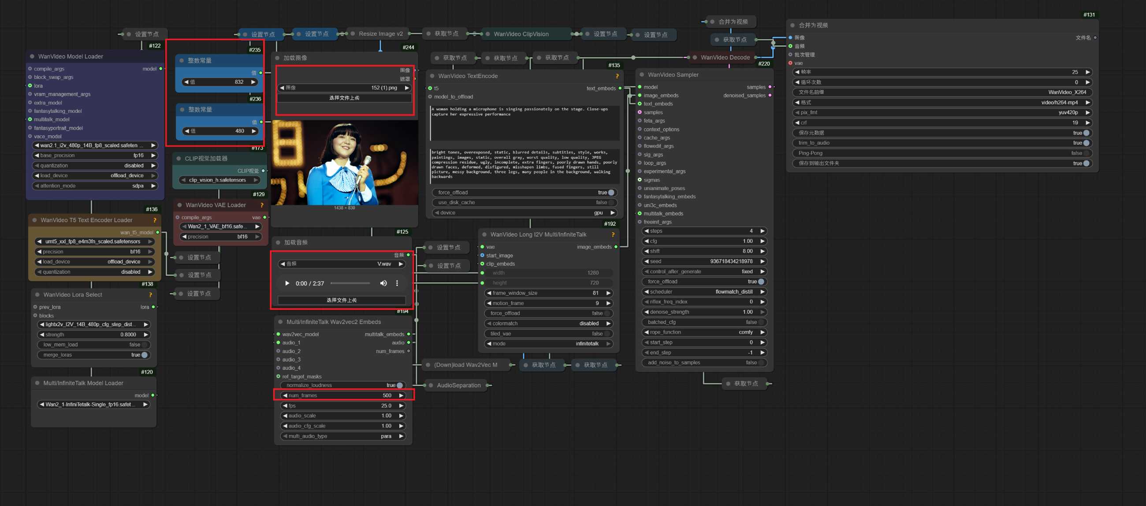Click the upload file button in the image loader
This screenshot has width=1146, height=506.
344,98
